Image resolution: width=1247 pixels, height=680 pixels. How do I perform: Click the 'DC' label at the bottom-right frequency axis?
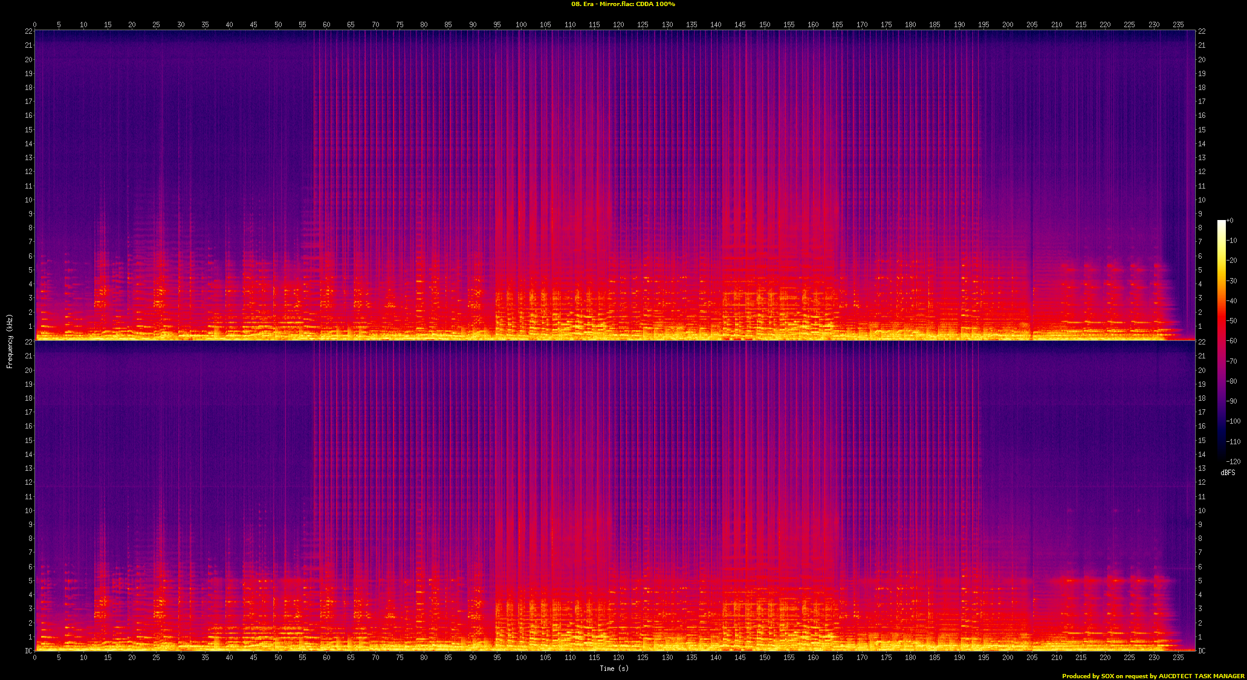point(1202,651)
